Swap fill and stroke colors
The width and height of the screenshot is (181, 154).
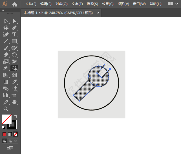tap(16, 116)
